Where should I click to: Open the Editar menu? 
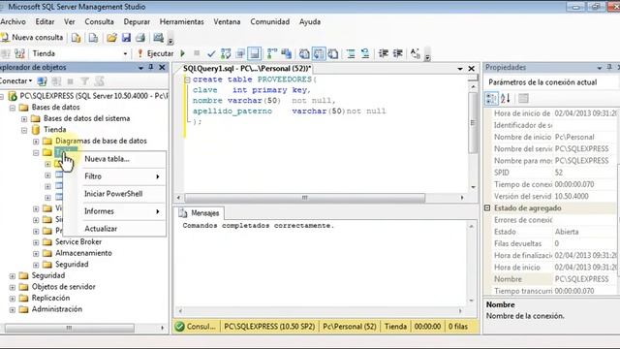45,21
